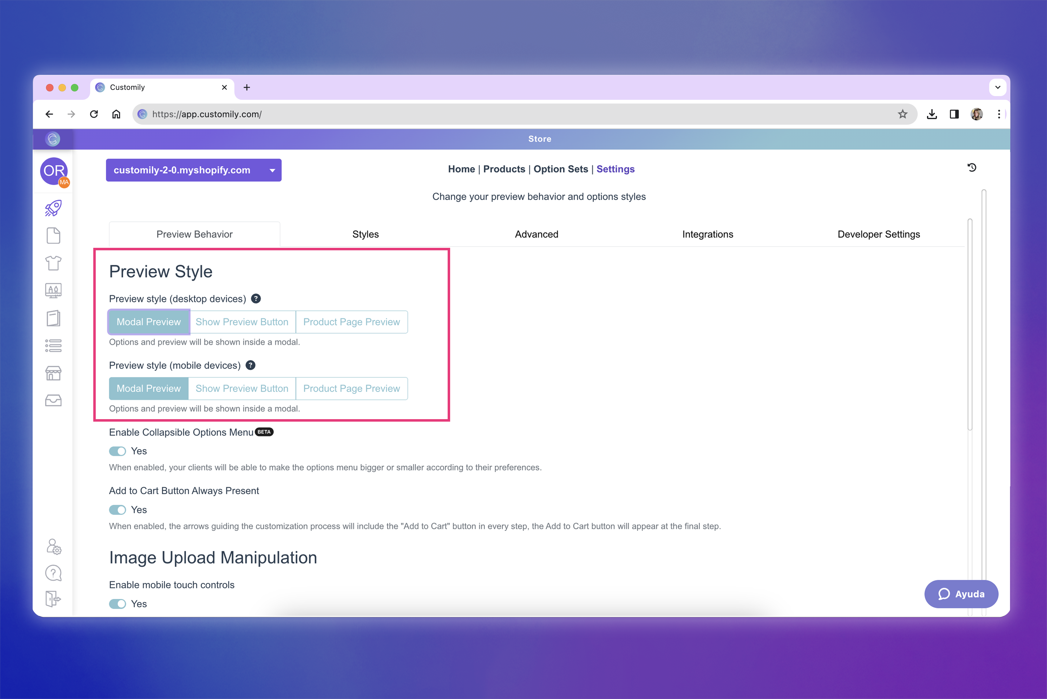
Task: Open the Developer Settings tab
Action: tap(879, 234)
